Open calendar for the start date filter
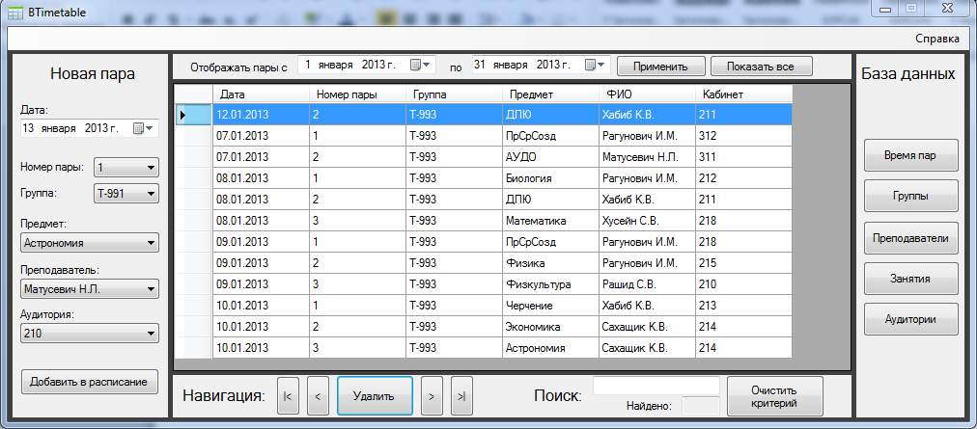The height and width of the screenshot is (429, 977). click(x=421, y=65)
